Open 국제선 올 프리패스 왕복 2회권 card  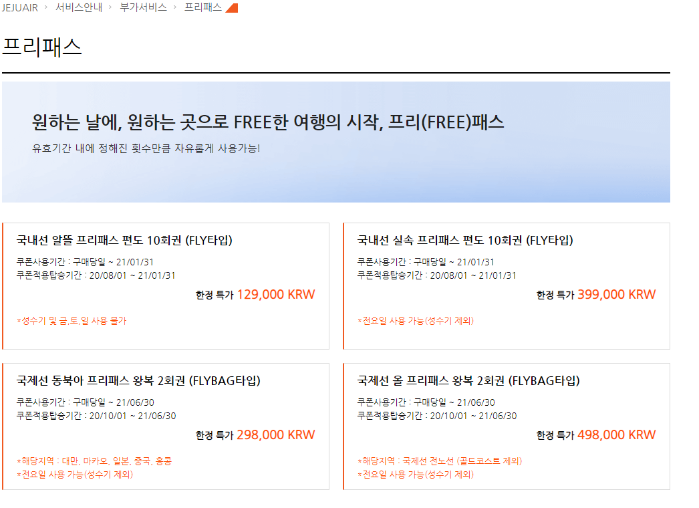click(x=507, y=426)
